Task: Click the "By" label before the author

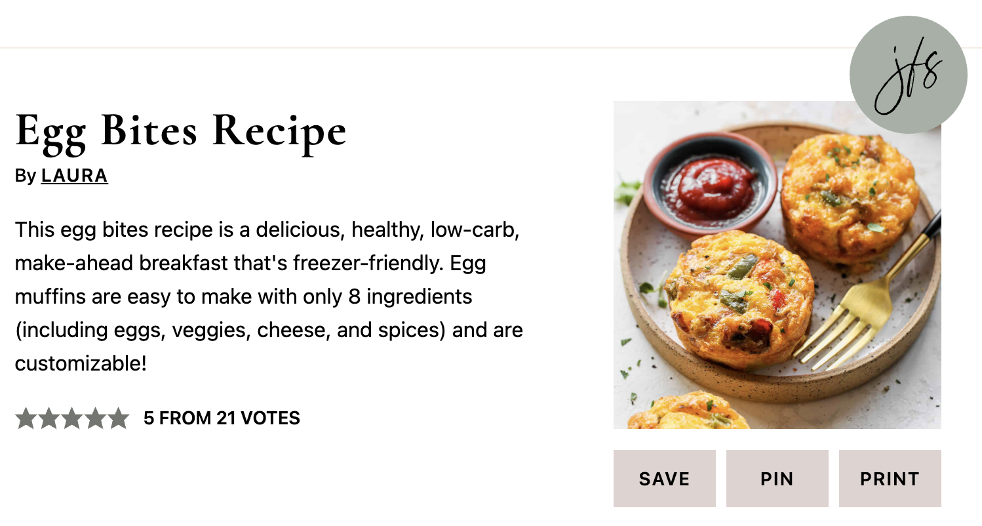Action: 25,176
